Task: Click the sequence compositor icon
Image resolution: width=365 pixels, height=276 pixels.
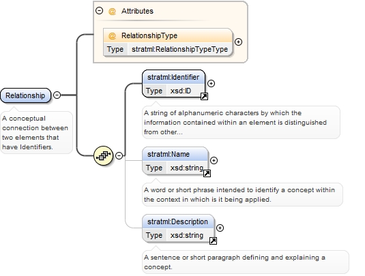Action: coord(103,155)
